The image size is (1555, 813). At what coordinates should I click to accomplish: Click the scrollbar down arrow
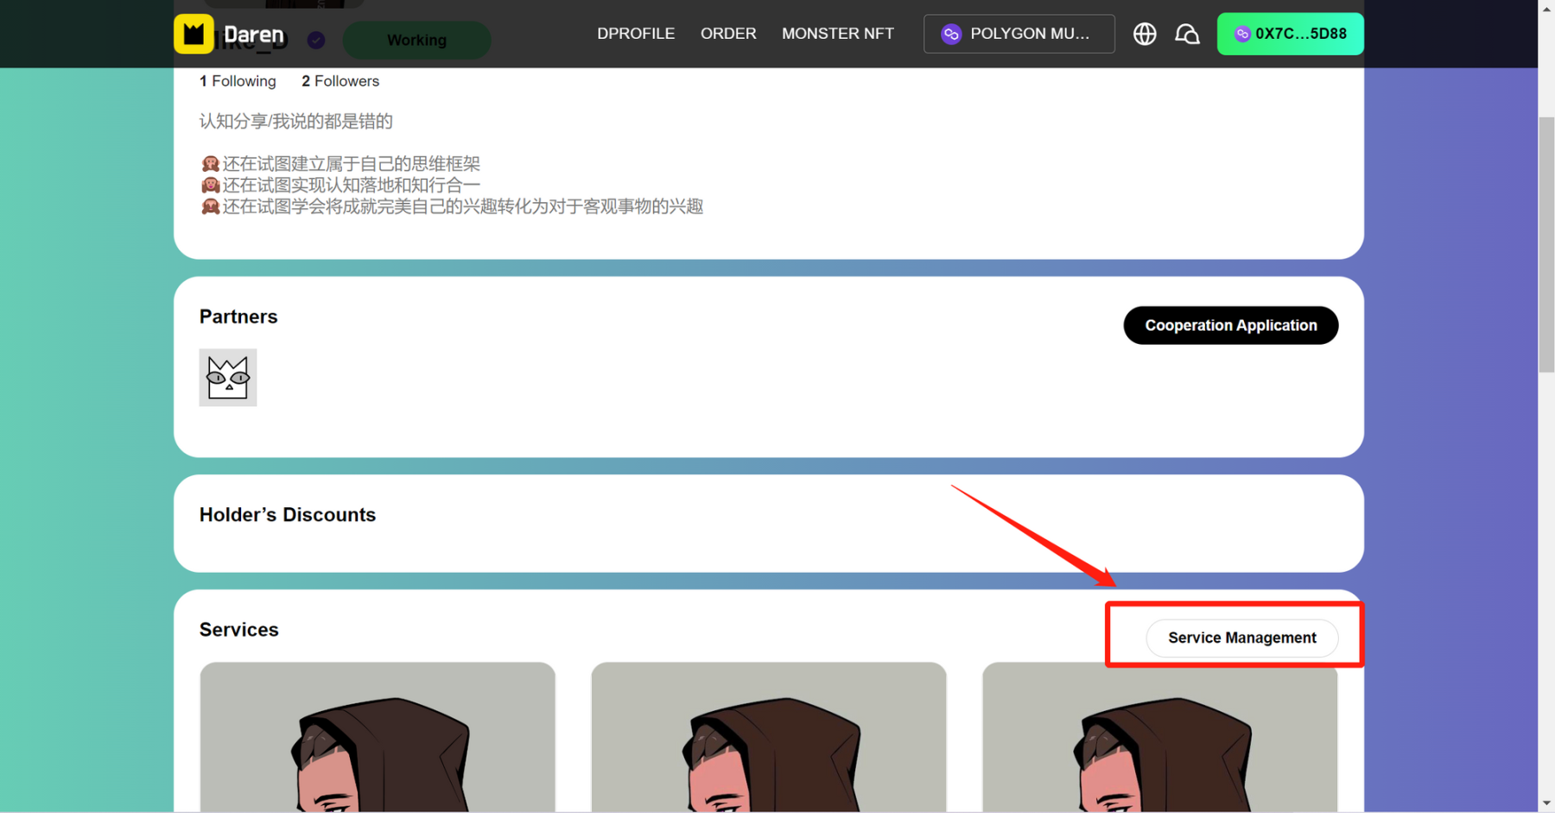1546,803
